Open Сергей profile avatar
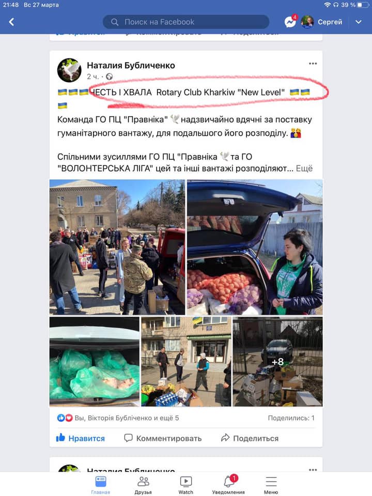This screenshot has height=496, width=372. (x=307, y=22)
